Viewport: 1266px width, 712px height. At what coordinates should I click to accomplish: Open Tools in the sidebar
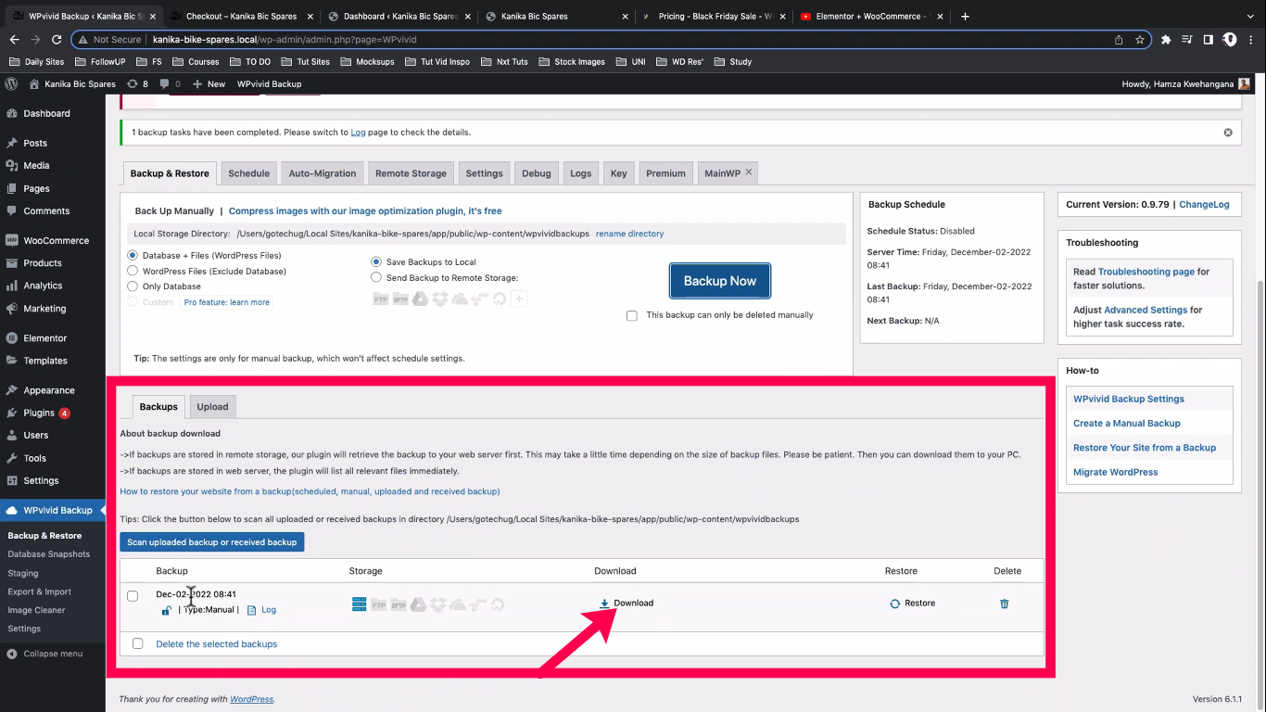click(35, 458)
